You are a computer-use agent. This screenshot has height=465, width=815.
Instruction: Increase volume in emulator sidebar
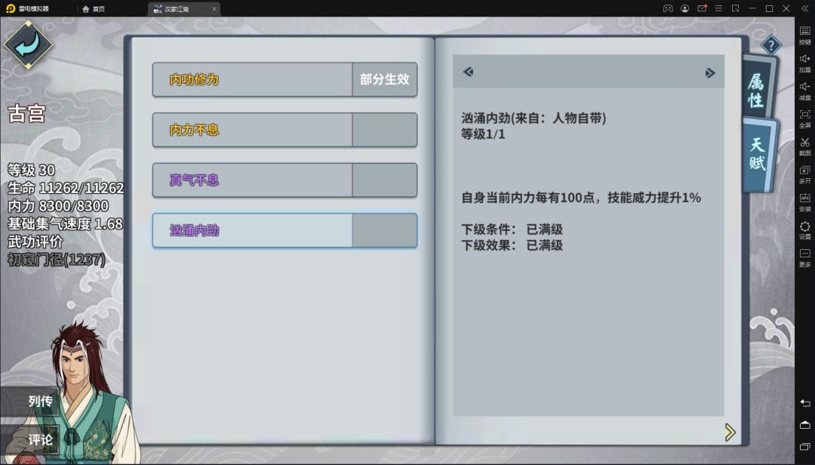click(x=804, y=63)
